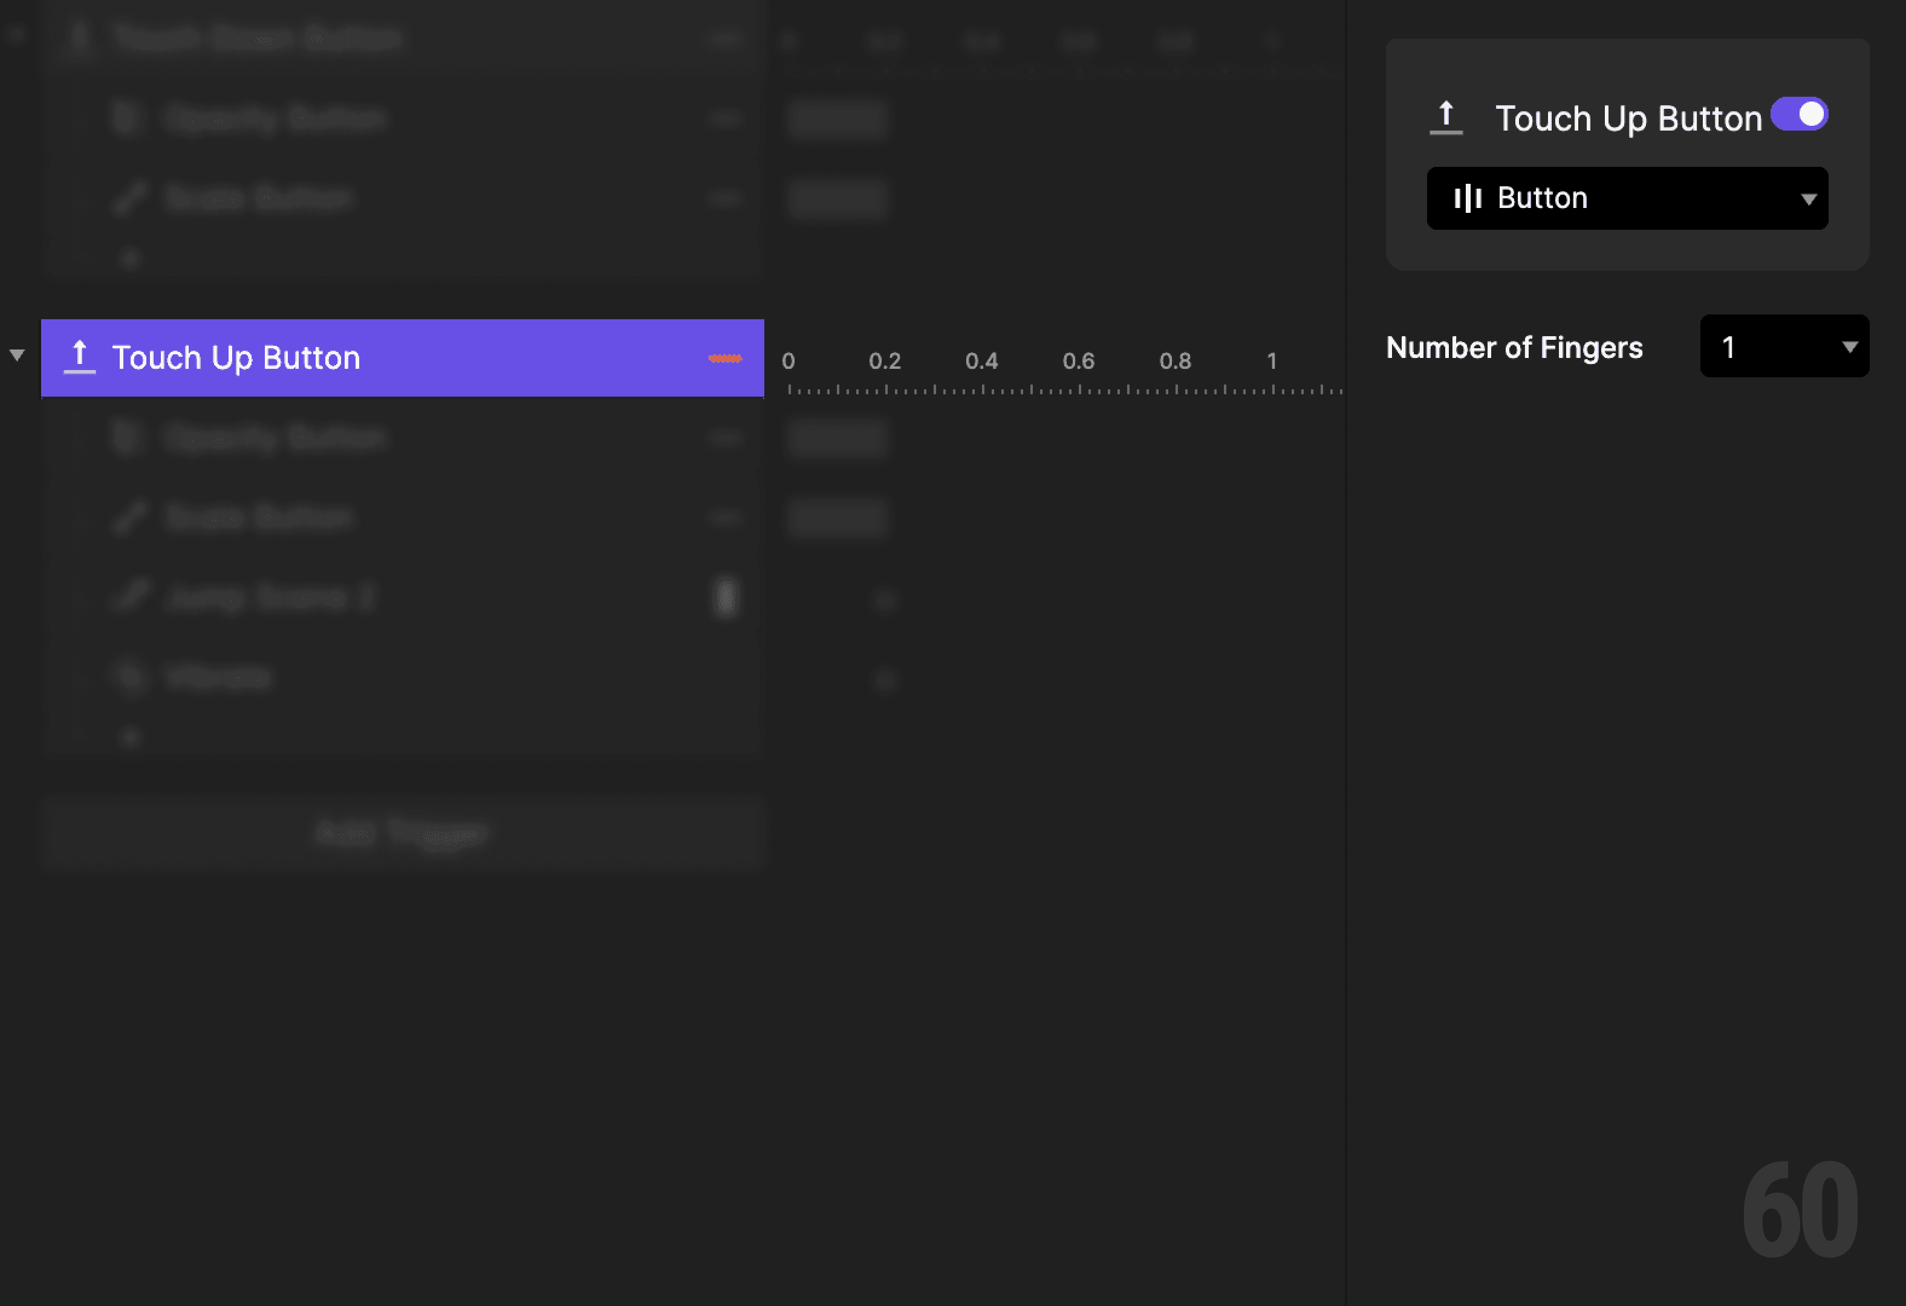Click the Touch Up trigger arrow icon

[78, 357]
